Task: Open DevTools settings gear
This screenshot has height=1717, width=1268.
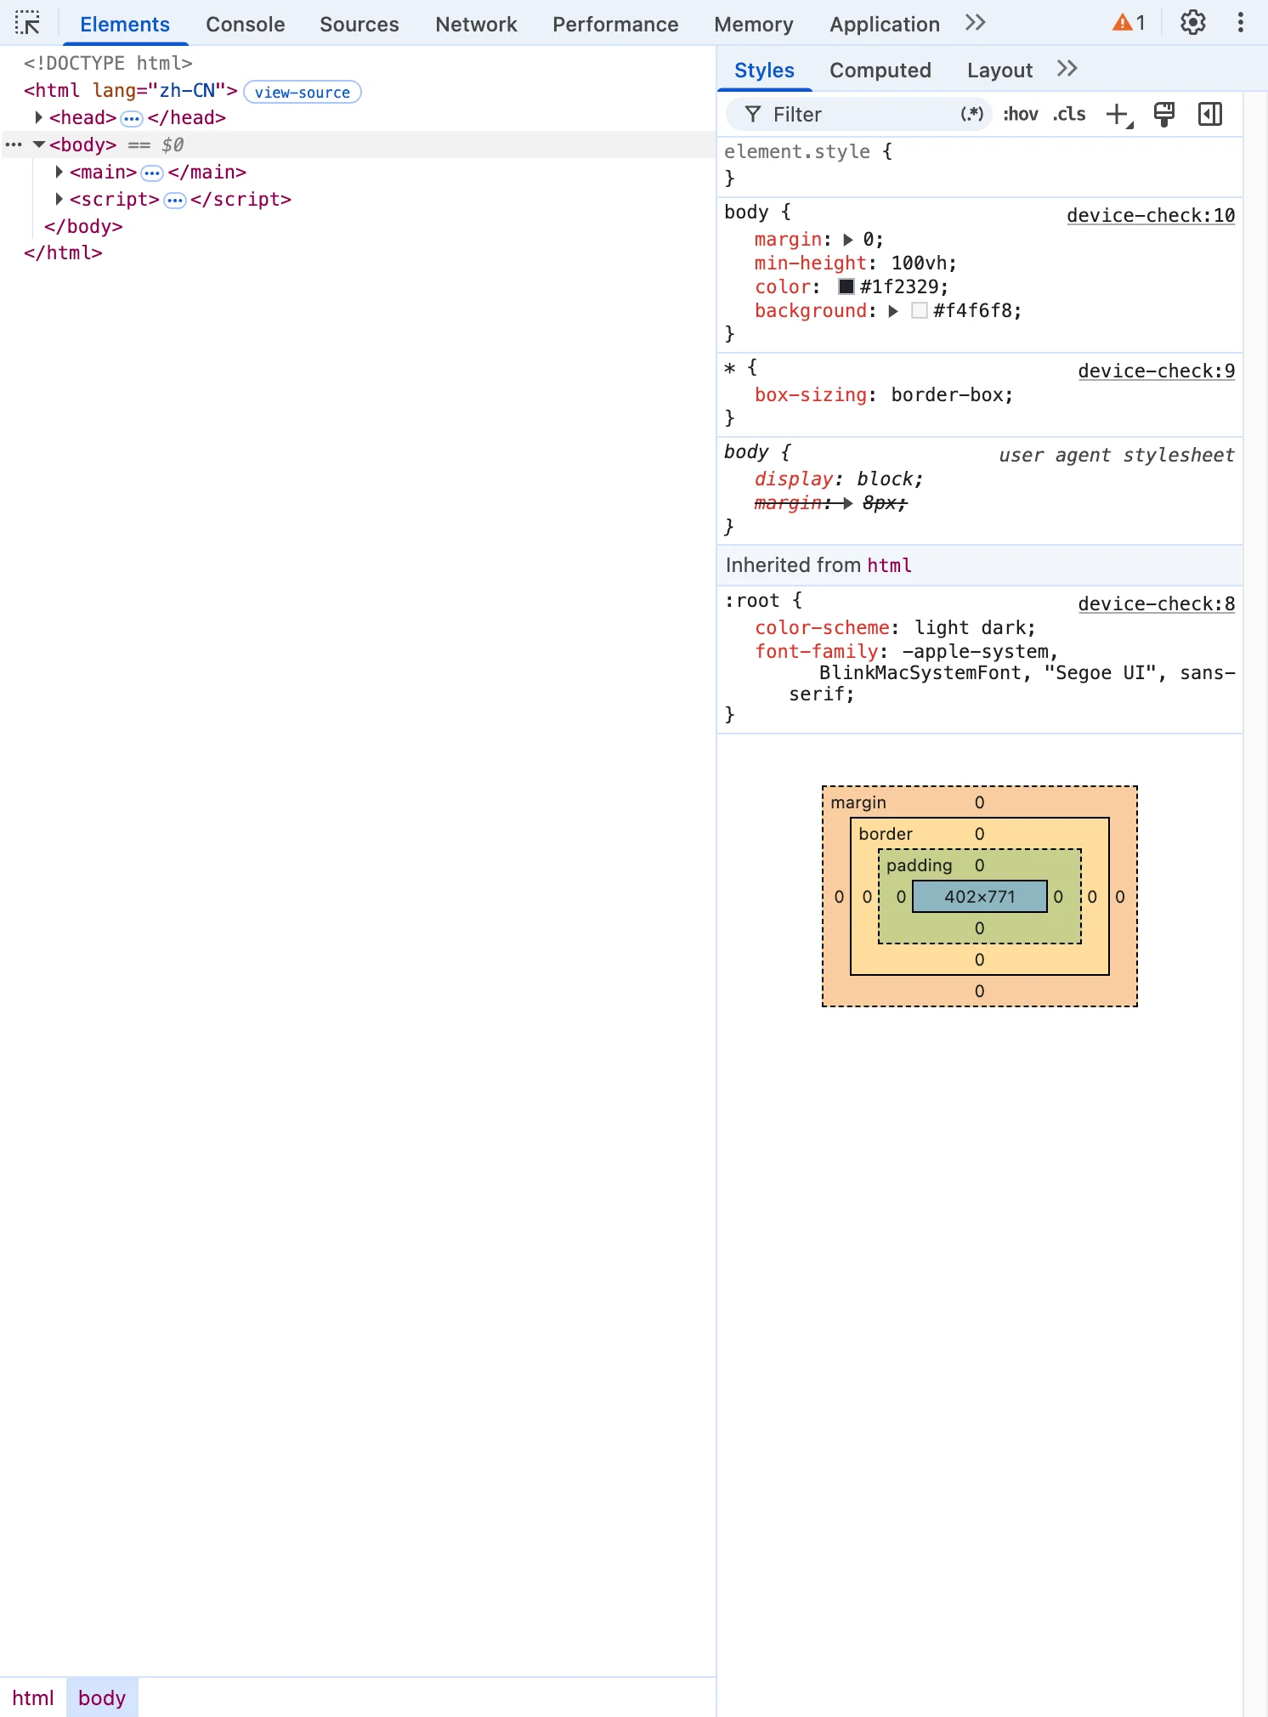Action: pos(1193,23)
